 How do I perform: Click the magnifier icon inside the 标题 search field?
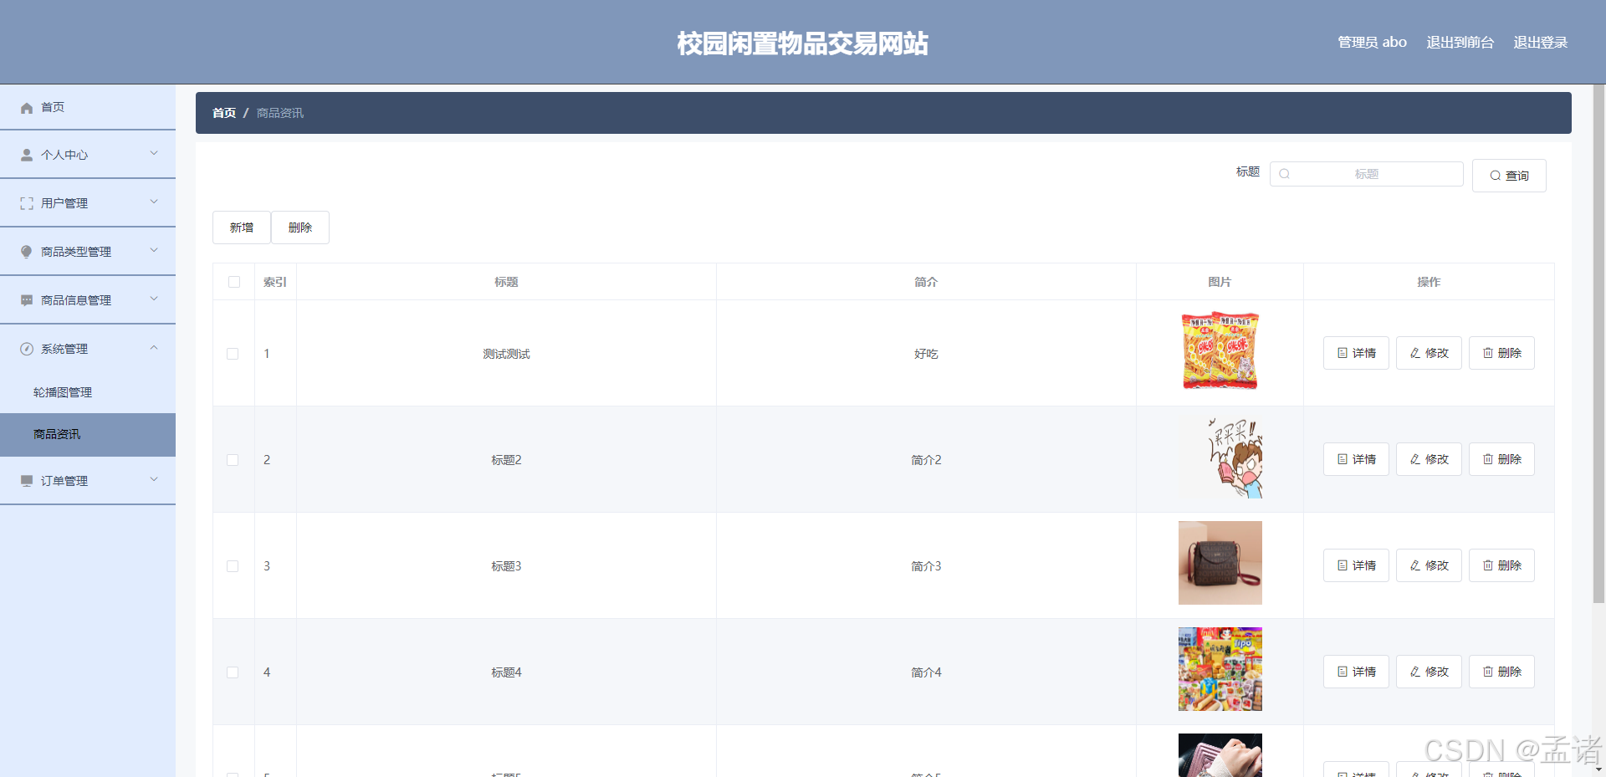coord(1285,174)
